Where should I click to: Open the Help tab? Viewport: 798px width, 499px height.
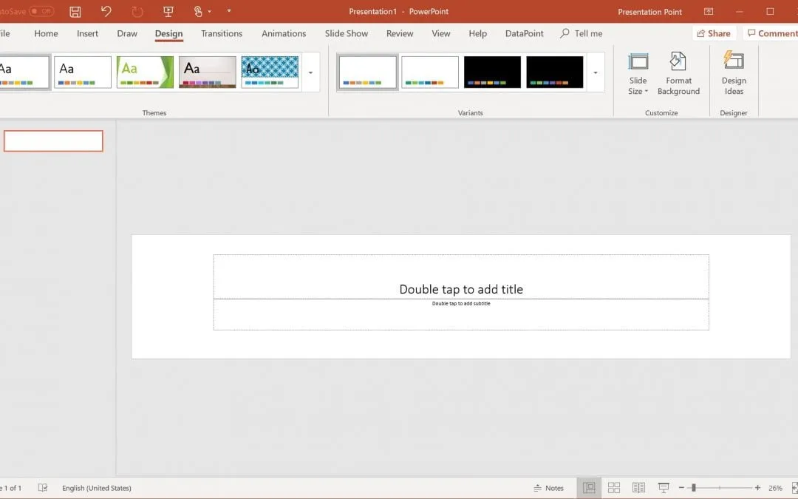[x=478, y=33]
